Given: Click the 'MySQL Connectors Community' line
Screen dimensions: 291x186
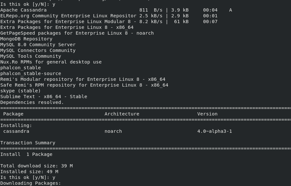Looking at the screenshot, I should tap(38, 50).
